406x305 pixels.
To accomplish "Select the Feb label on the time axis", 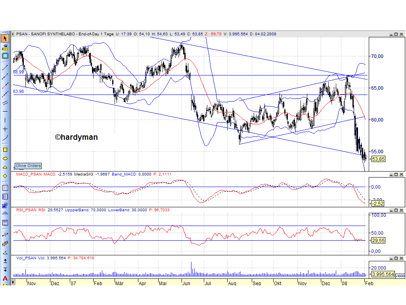I will point(369,284).
